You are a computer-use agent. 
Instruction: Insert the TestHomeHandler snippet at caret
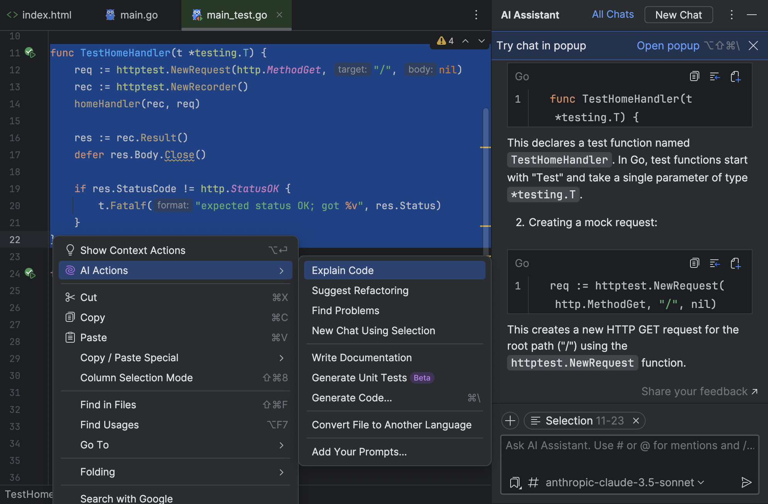click(715, 76)
